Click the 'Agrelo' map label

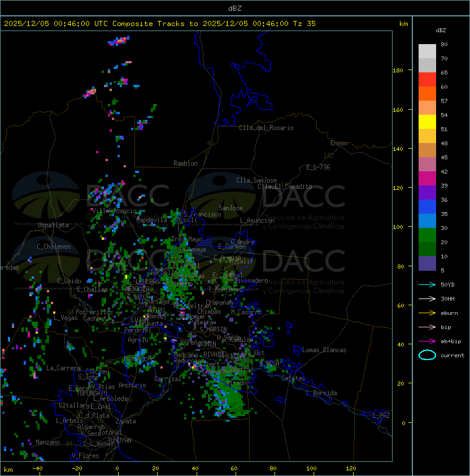pos(138,340)
